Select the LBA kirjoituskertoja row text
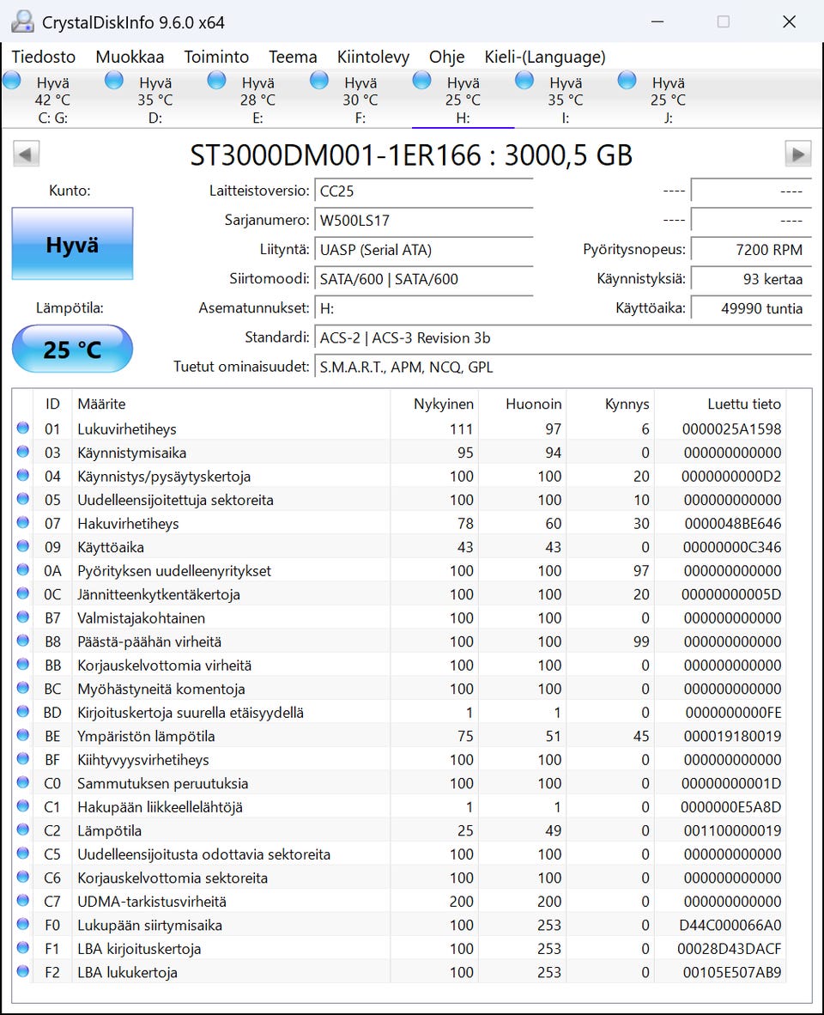The width and height of the screenshot is (824, 1015). point(139,949)
